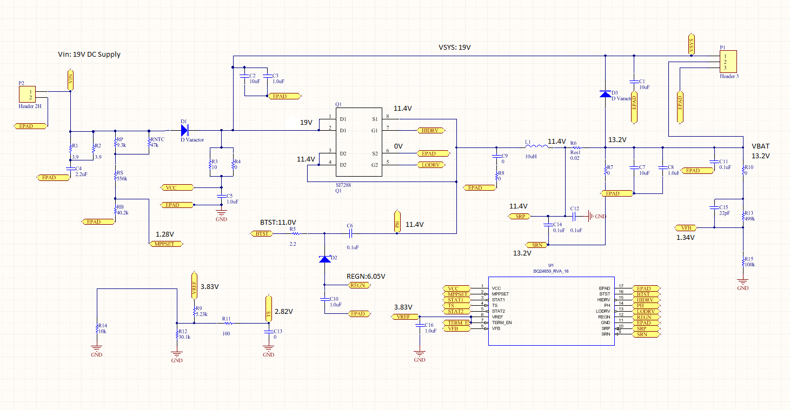Screen dimensions: 790x410
Task: Select the SRP net label near C14
Action: tap(519, 216)
